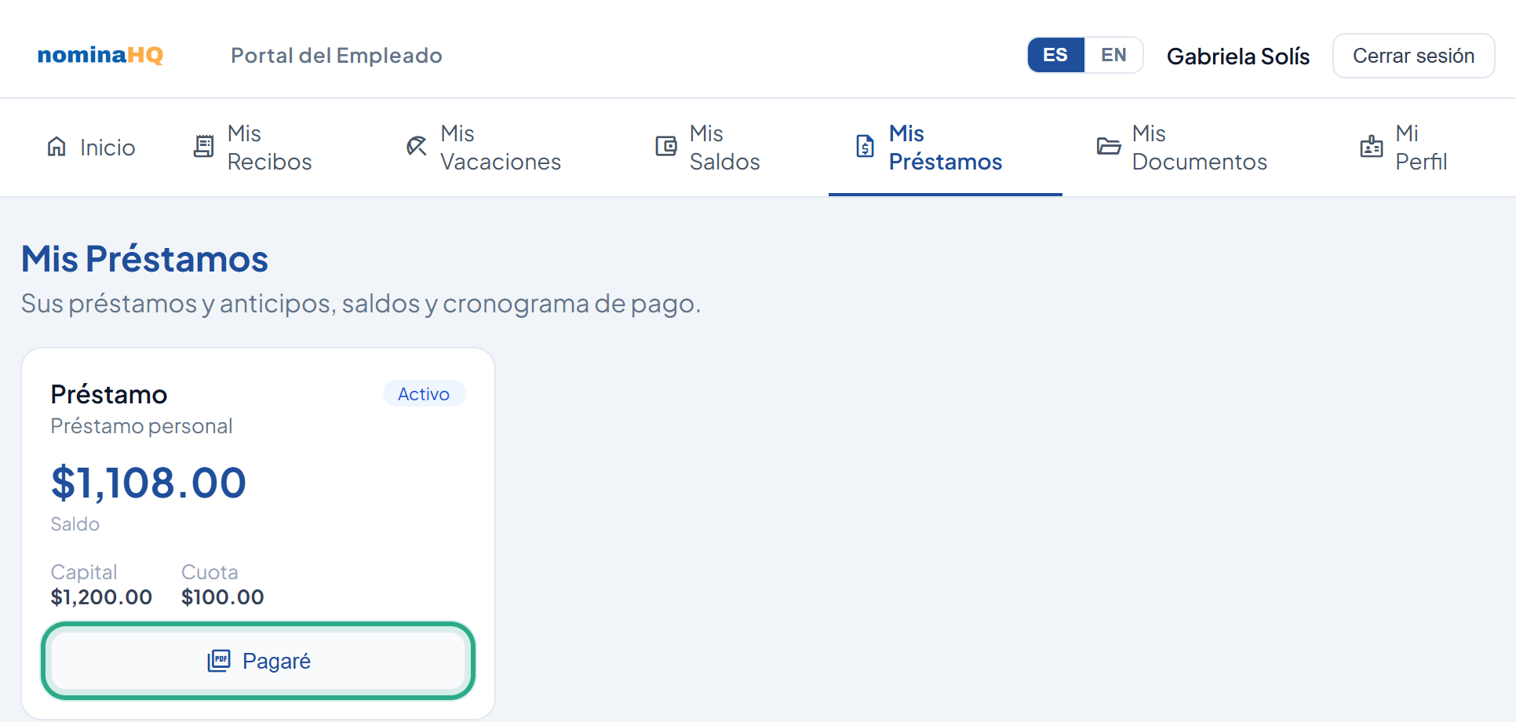Click the Saldo label
This screenshot has width=1516, height=722.
[x=75, y=524]
